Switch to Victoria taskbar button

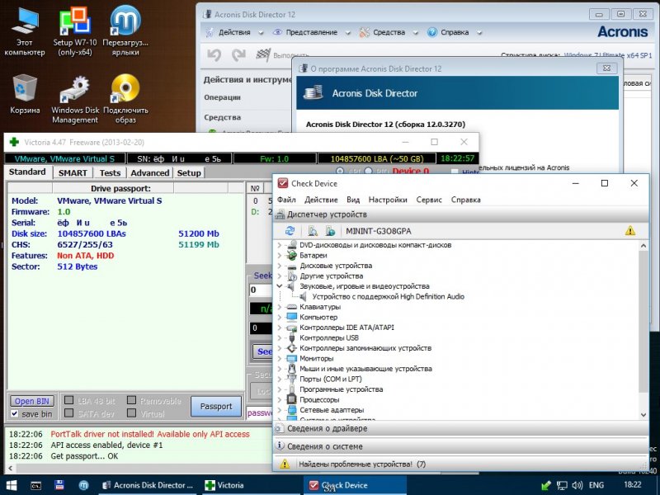(x=251, y=485)
